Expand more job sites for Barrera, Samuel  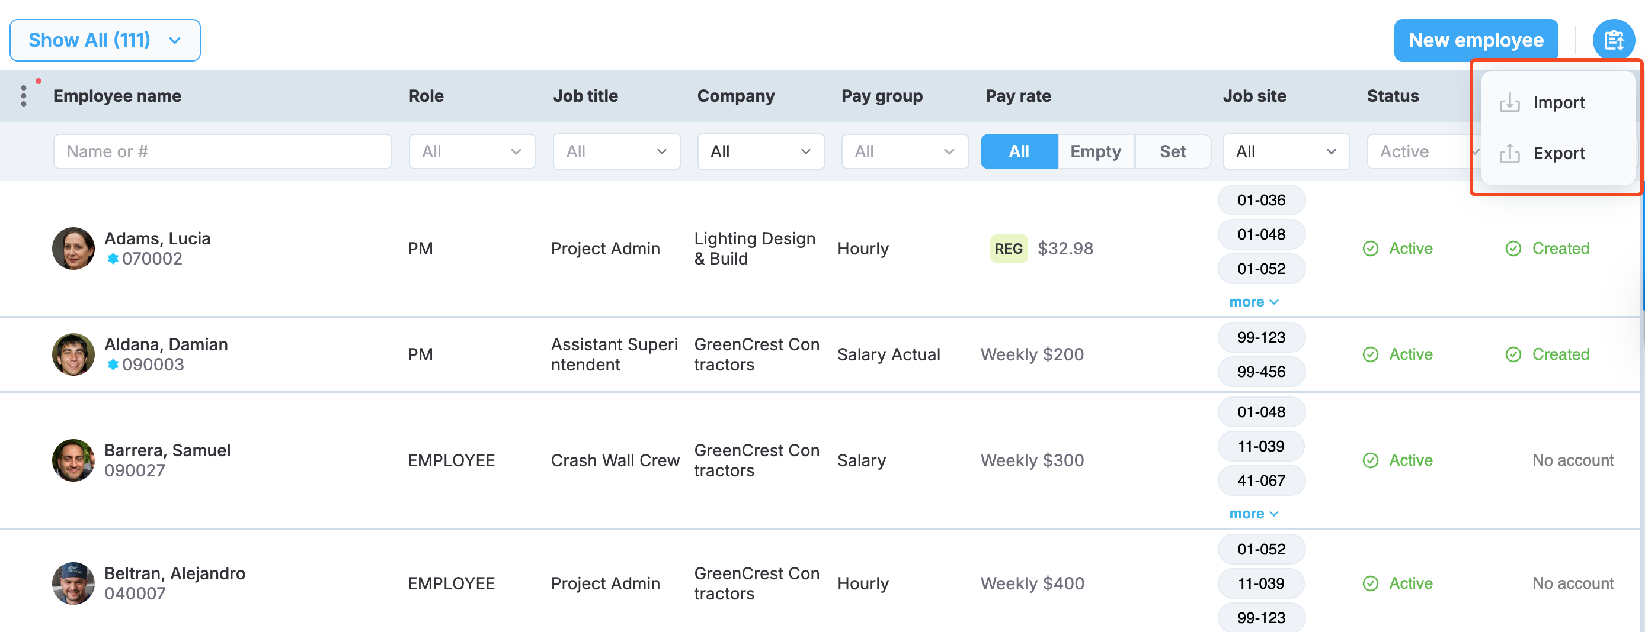(x=1253, y=514)
